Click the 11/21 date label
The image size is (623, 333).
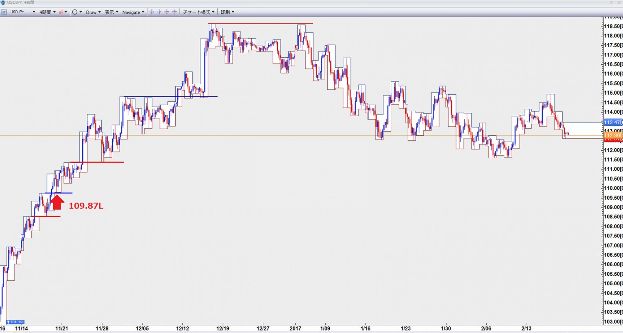pos(62,328)
